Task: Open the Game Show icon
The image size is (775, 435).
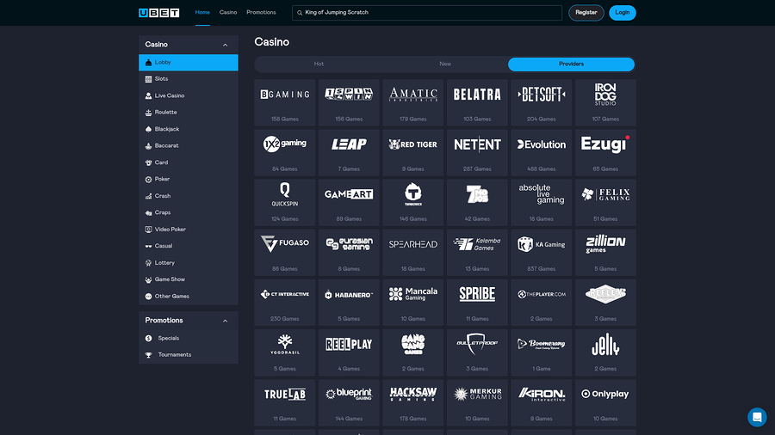Action: pos(148,279)
